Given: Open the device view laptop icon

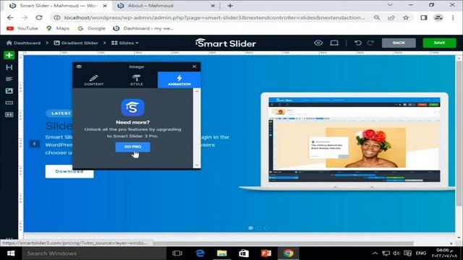Looking at the screenshot, I should pyautogui.click(x=334, y=43).
